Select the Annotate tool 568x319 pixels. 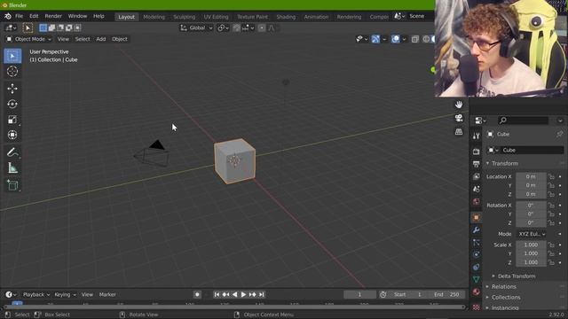coord(12,152)
